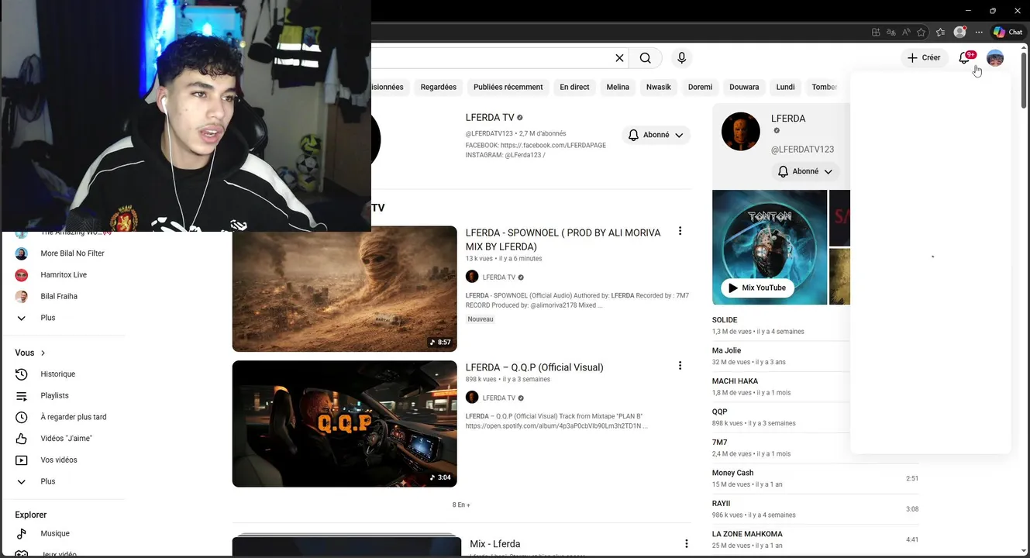Open the SPOWNOEL desert thumbnail

click(x=345, y=288)
